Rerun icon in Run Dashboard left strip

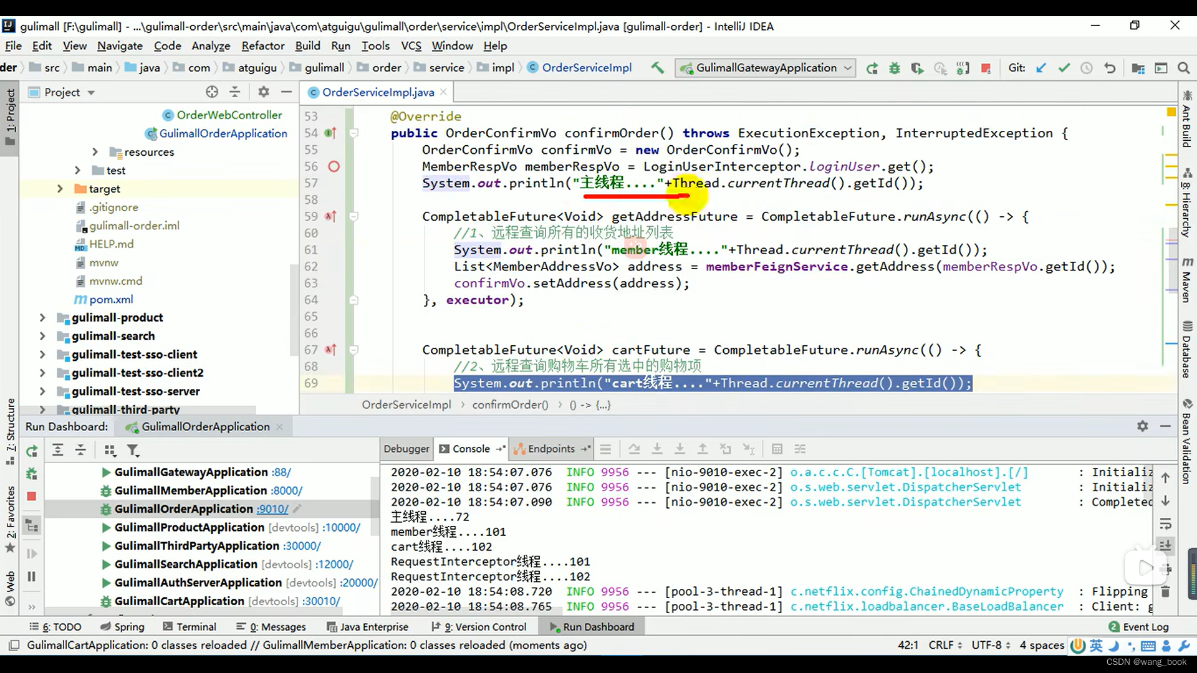[32, 451]
